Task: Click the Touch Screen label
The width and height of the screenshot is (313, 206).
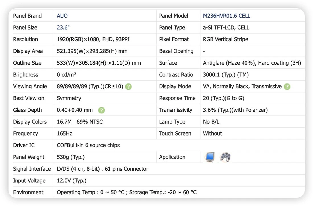Action: pyautogui.click(x=175, y=134)
